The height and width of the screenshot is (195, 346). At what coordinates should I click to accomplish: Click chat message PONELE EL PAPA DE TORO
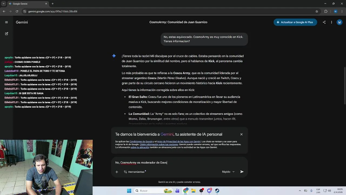click(35, 71)
